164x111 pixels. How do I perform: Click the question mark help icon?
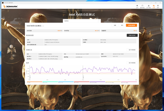click(x=99, y=21)
